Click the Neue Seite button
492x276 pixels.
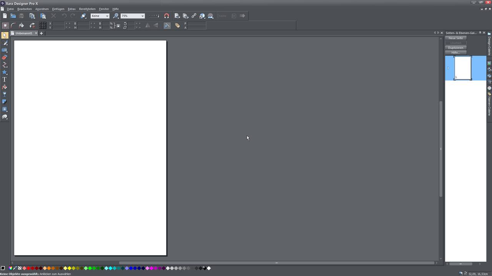tap(456, 38)
